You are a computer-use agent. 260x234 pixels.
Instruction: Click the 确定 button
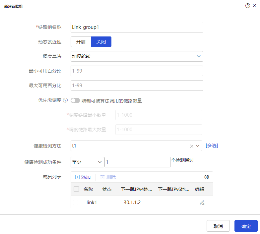246,226
